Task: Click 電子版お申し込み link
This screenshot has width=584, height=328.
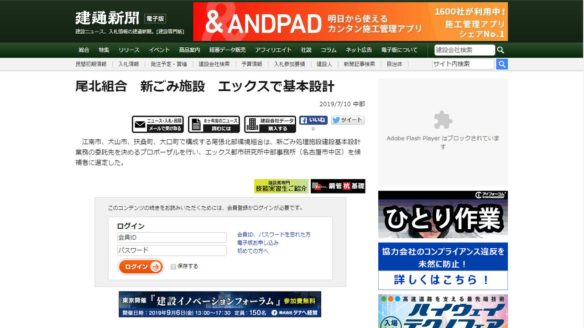Action: [x=258, y=243]
